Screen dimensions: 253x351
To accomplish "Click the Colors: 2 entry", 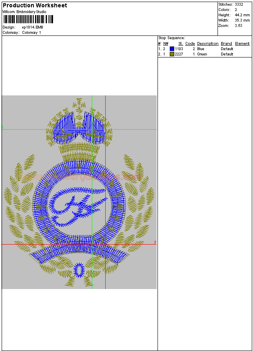I will click(228, 10).
